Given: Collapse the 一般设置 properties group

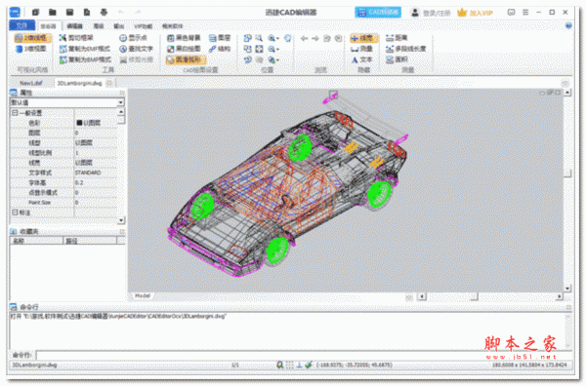Looking at the screenshot, I should pos(15,113).
